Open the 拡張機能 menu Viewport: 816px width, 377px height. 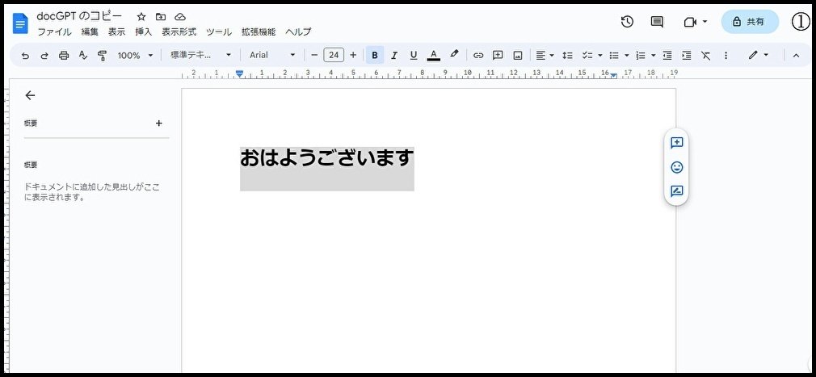pos(259,31)
